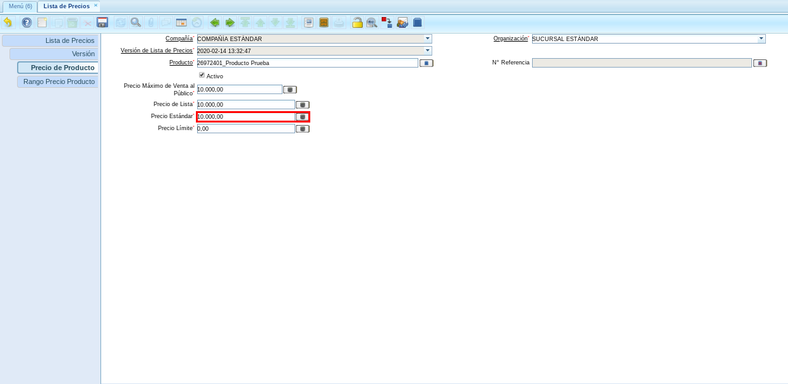Viewport: 788px width, 384px height.
Task: Click the padlock private access icon
Action: click(357, 23)
